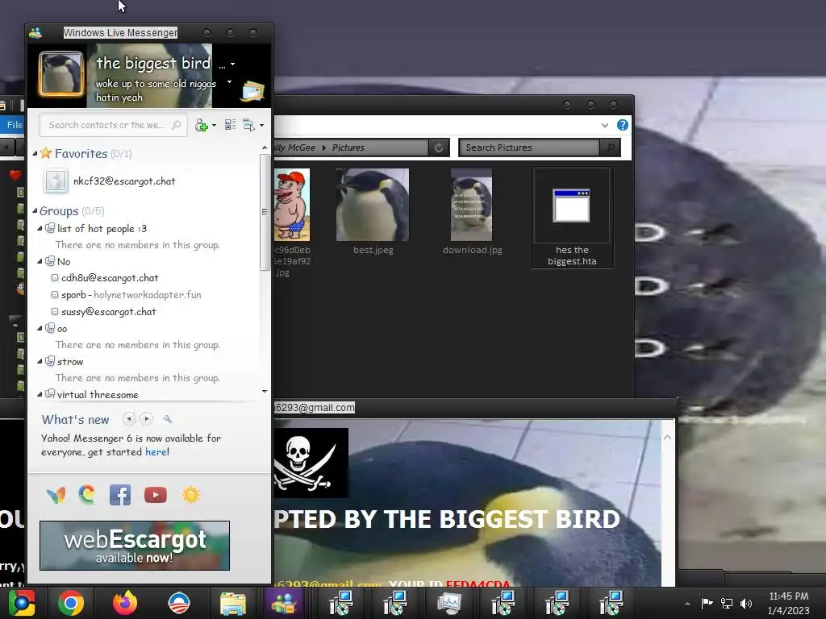Viewport: 826px width, 619px height.
Task: Open the display name dropdown arrow
Action: [x=233, y=64]
